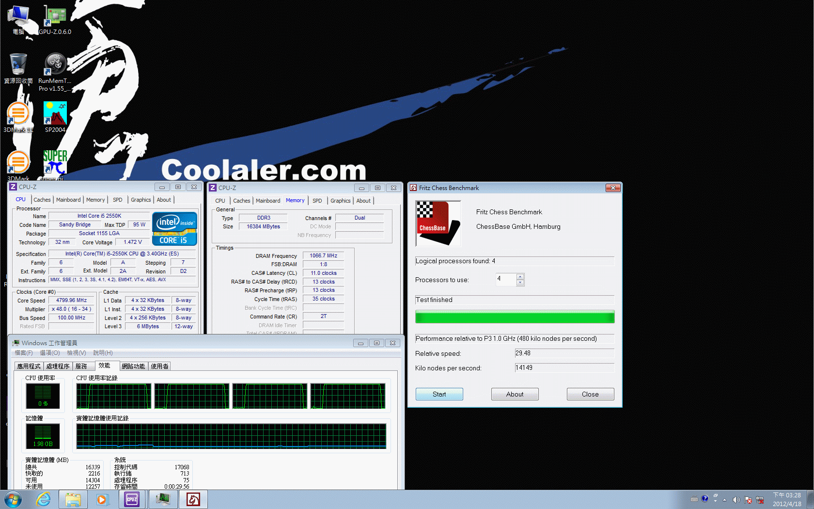
Task: Open the 選項(O) menu in Task Manager
Action: coord(50,353)
